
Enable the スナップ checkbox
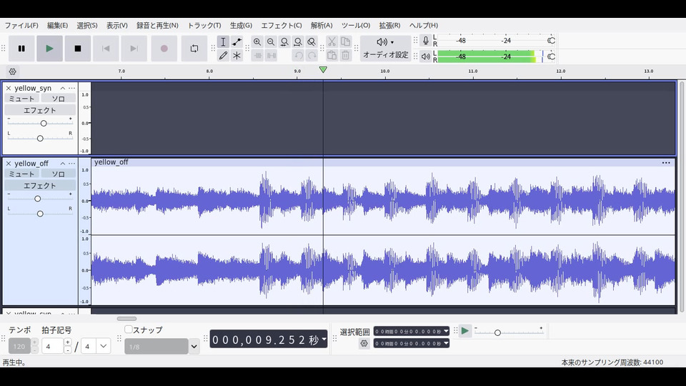(x=129, y=330)
